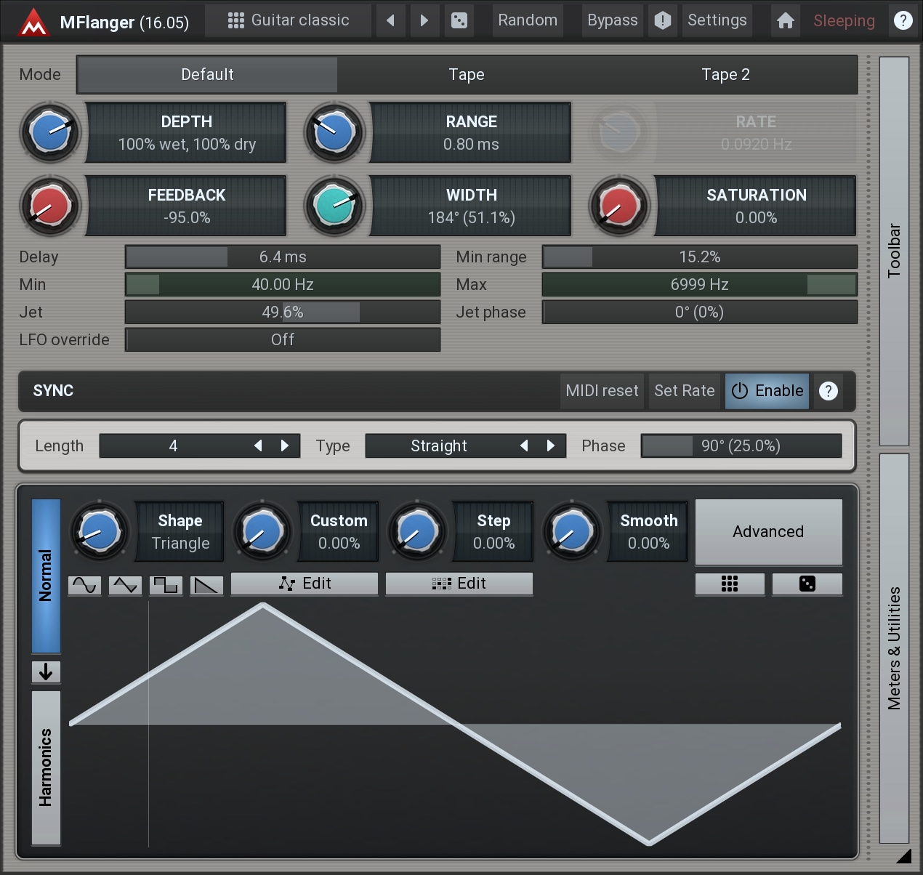
Task: Click the Smooth knob
Action: pos(572,531)
